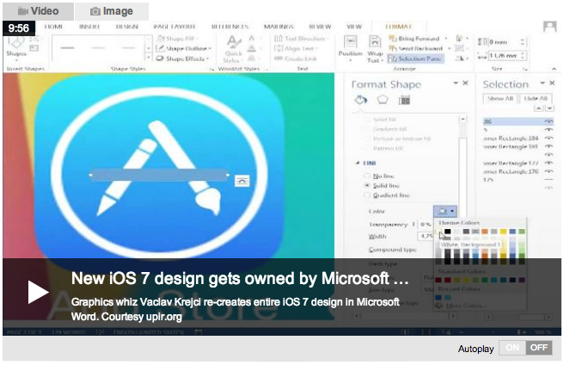Open the Shapes gallery

coord(16,47)
